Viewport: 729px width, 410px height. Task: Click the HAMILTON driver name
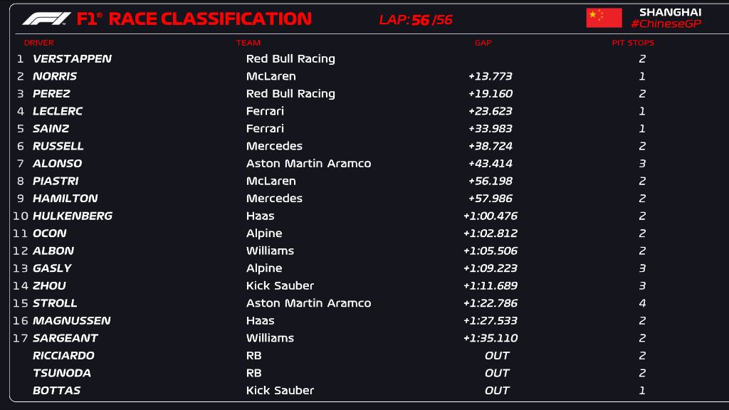pyautogui.click(x=65, y=199)
